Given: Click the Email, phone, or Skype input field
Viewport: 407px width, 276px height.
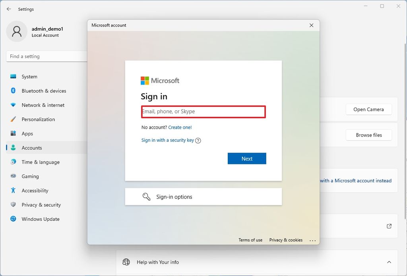Looking at the screenshot, I should (x=203, y=112).
